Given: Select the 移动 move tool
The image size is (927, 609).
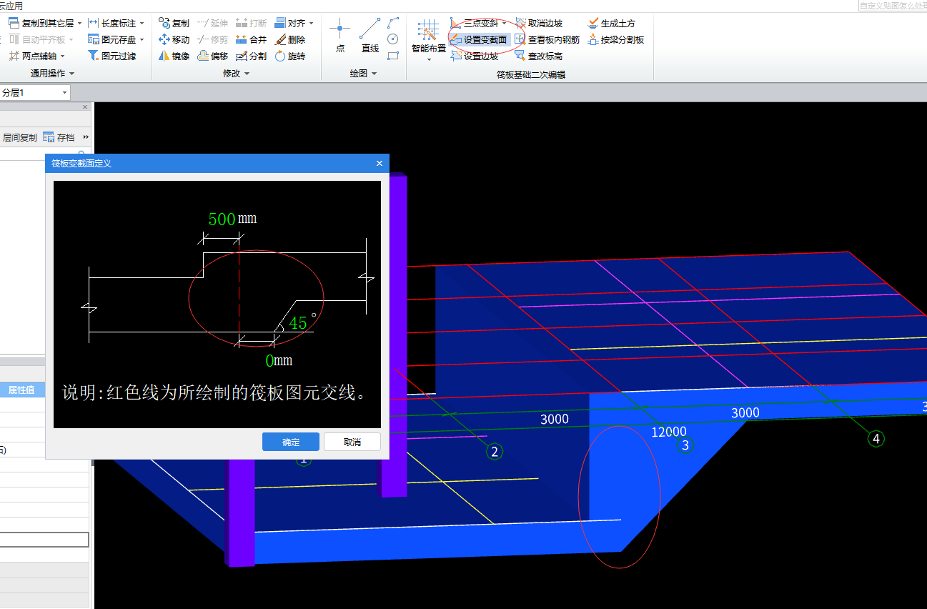Looking at the screenshot, I should [x=174, y=39].
